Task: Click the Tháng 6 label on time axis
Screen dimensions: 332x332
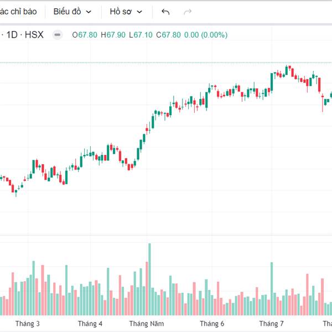Action: pos(212,324)
